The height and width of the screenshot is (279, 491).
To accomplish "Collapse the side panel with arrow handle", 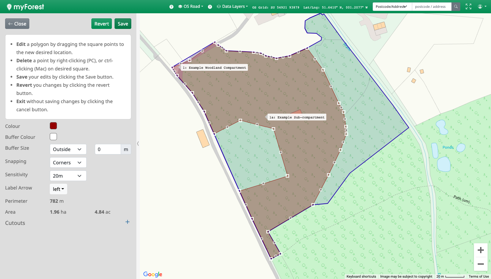I will (x=138, y=144).
